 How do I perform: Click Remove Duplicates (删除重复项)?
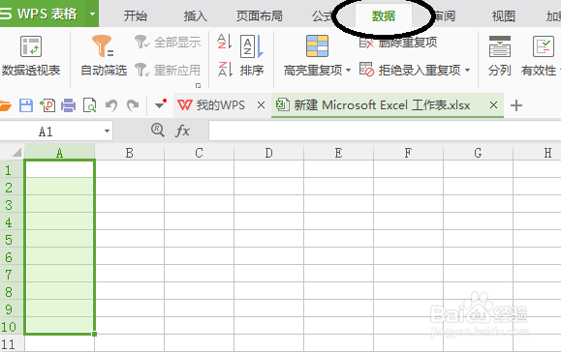click(x=398, y=43)
